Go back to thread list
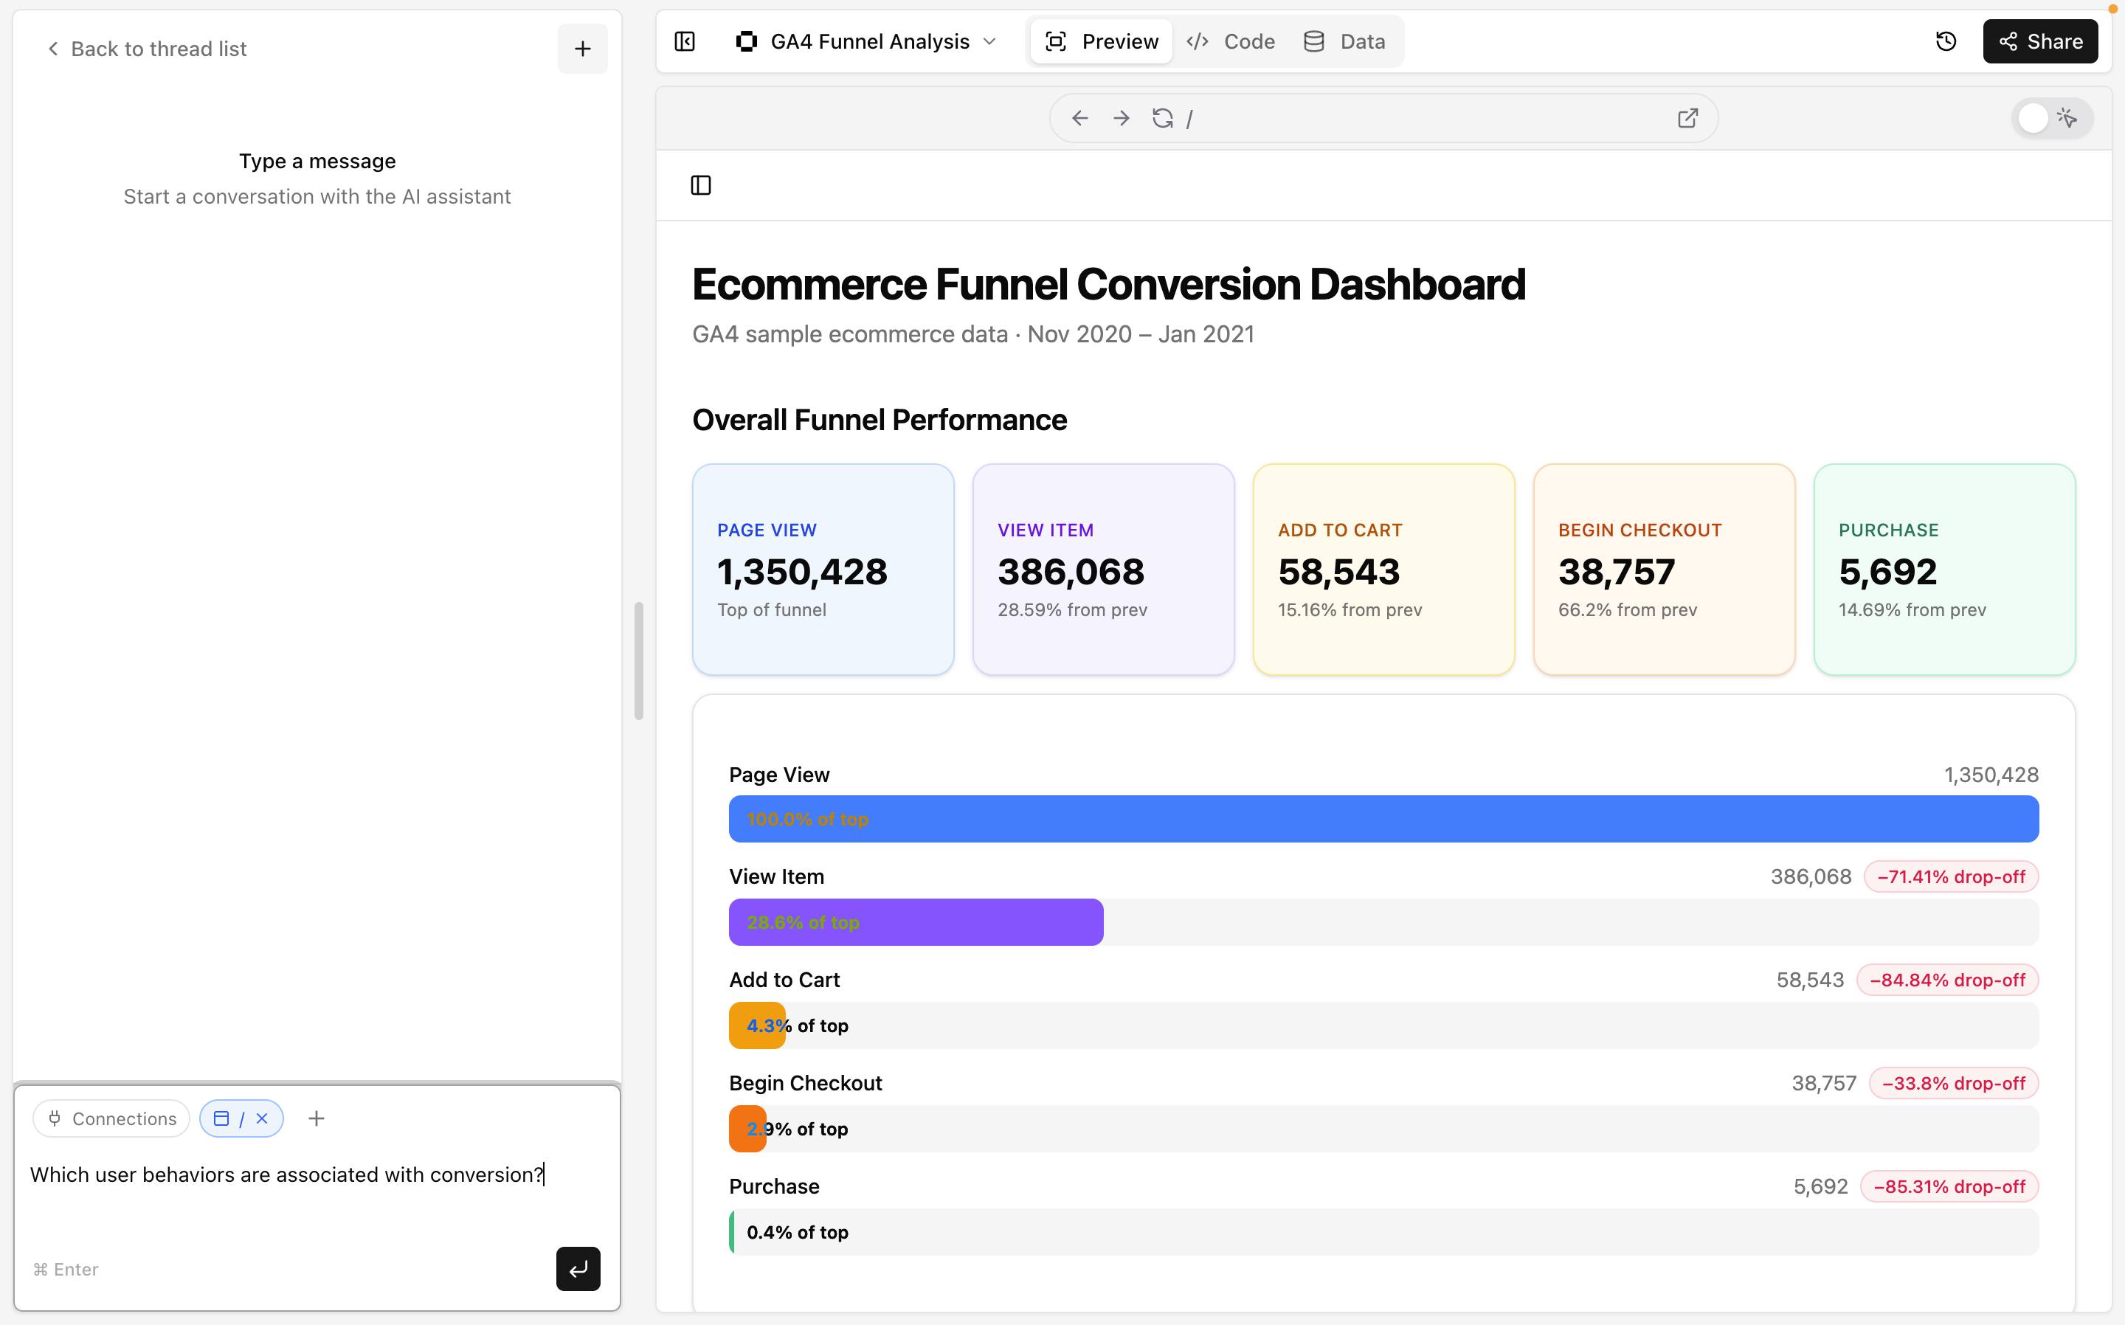This screenshot has width=2125, height=1325. pyautogui.click(x=146, y=49)
